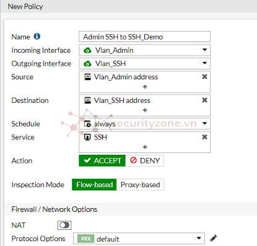
Task: Open the Schedule dropdown
Action: [144, 123]
